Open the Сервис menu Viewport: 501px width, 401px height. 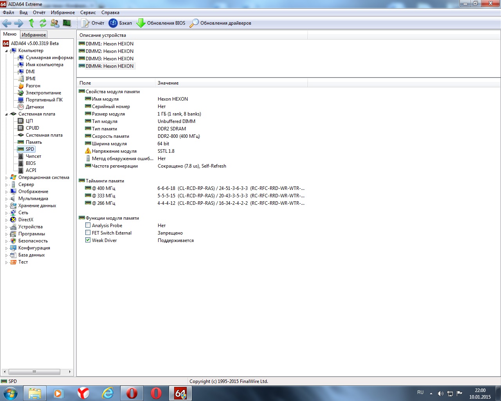(x=88, y=13)
